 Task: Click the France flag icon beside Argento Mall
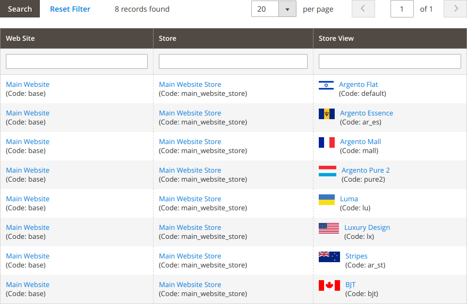[327, 142]
